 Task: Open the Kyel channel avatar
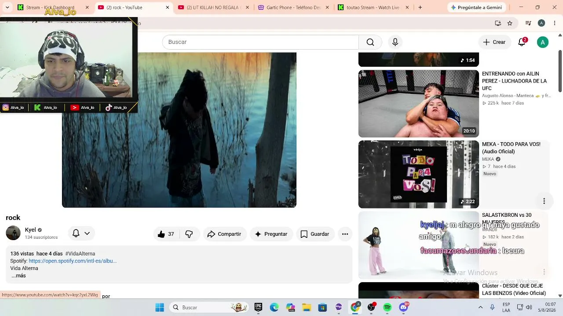tap(13, 233)
